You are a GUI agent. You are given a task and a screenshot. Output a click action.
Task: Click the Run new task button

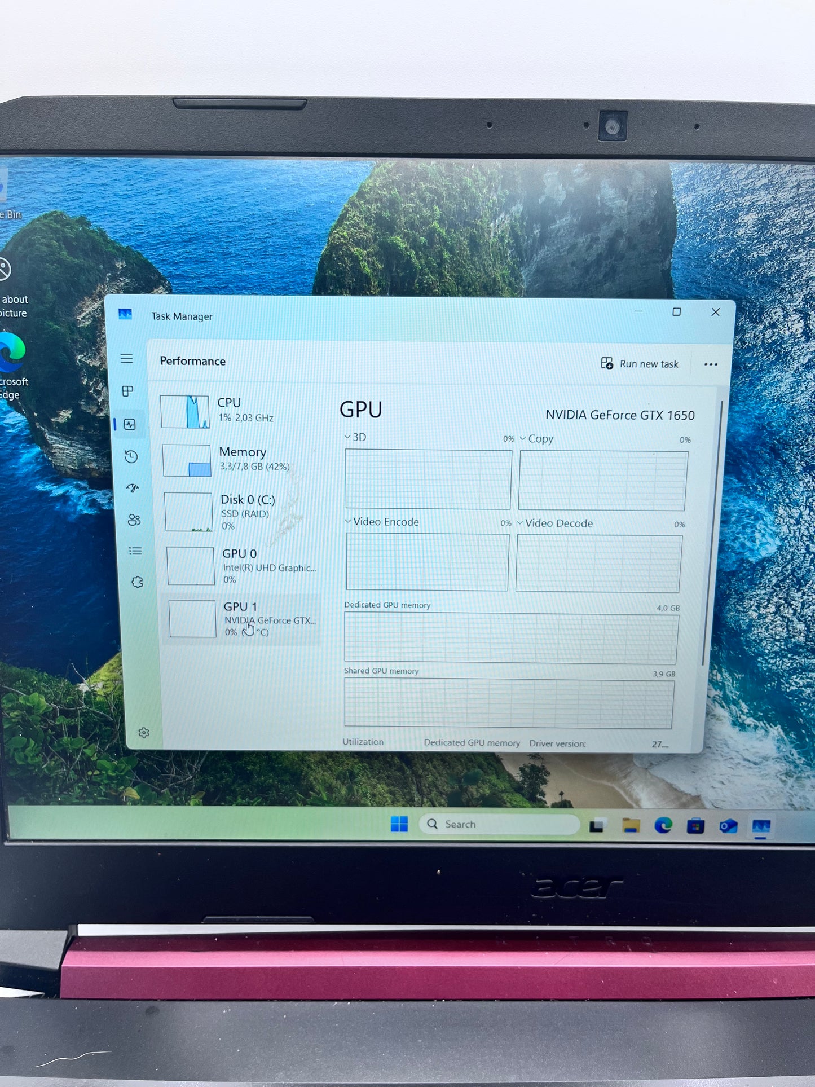coord(640,364)
